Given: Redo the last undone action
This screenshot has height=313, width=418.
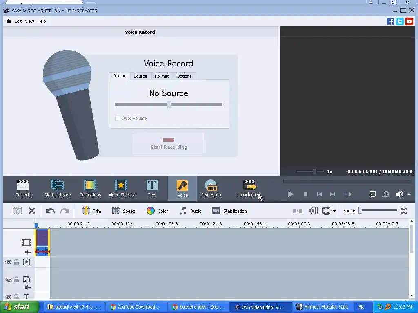Looking at the screenshot, I should pos(65,211).
